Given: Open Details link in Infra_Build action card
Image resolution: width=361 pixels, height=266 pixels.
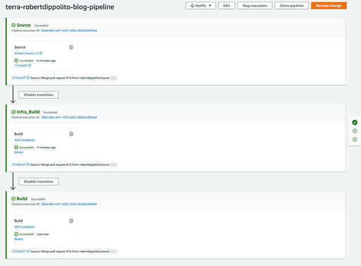Looking at the screenshot, I should (x=19, y=152).
